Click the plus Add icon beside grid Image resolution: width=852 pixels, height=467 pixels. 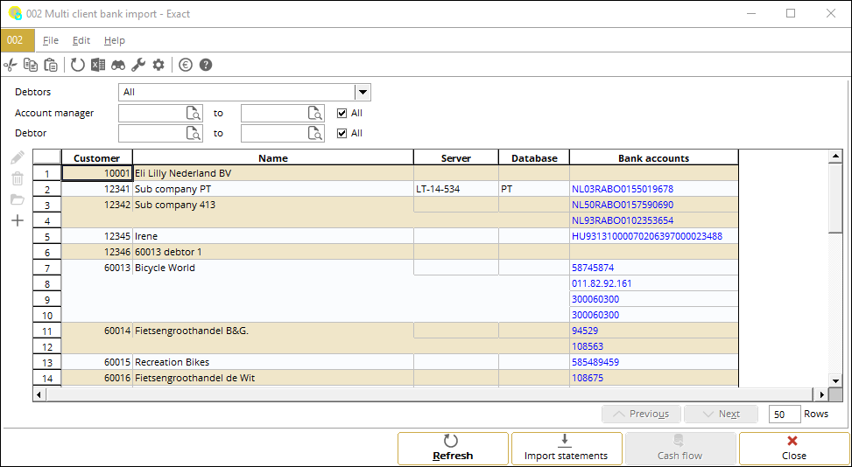coord(18,220)
